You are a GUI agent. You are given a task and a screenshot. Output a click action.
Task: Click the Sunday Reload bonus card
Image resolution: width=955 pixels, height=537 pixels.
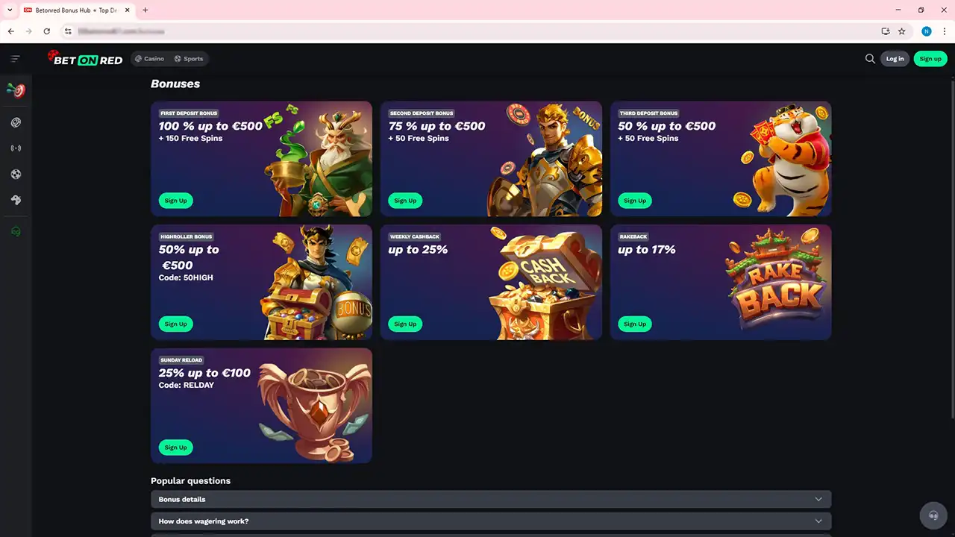[x=261, y=406]
